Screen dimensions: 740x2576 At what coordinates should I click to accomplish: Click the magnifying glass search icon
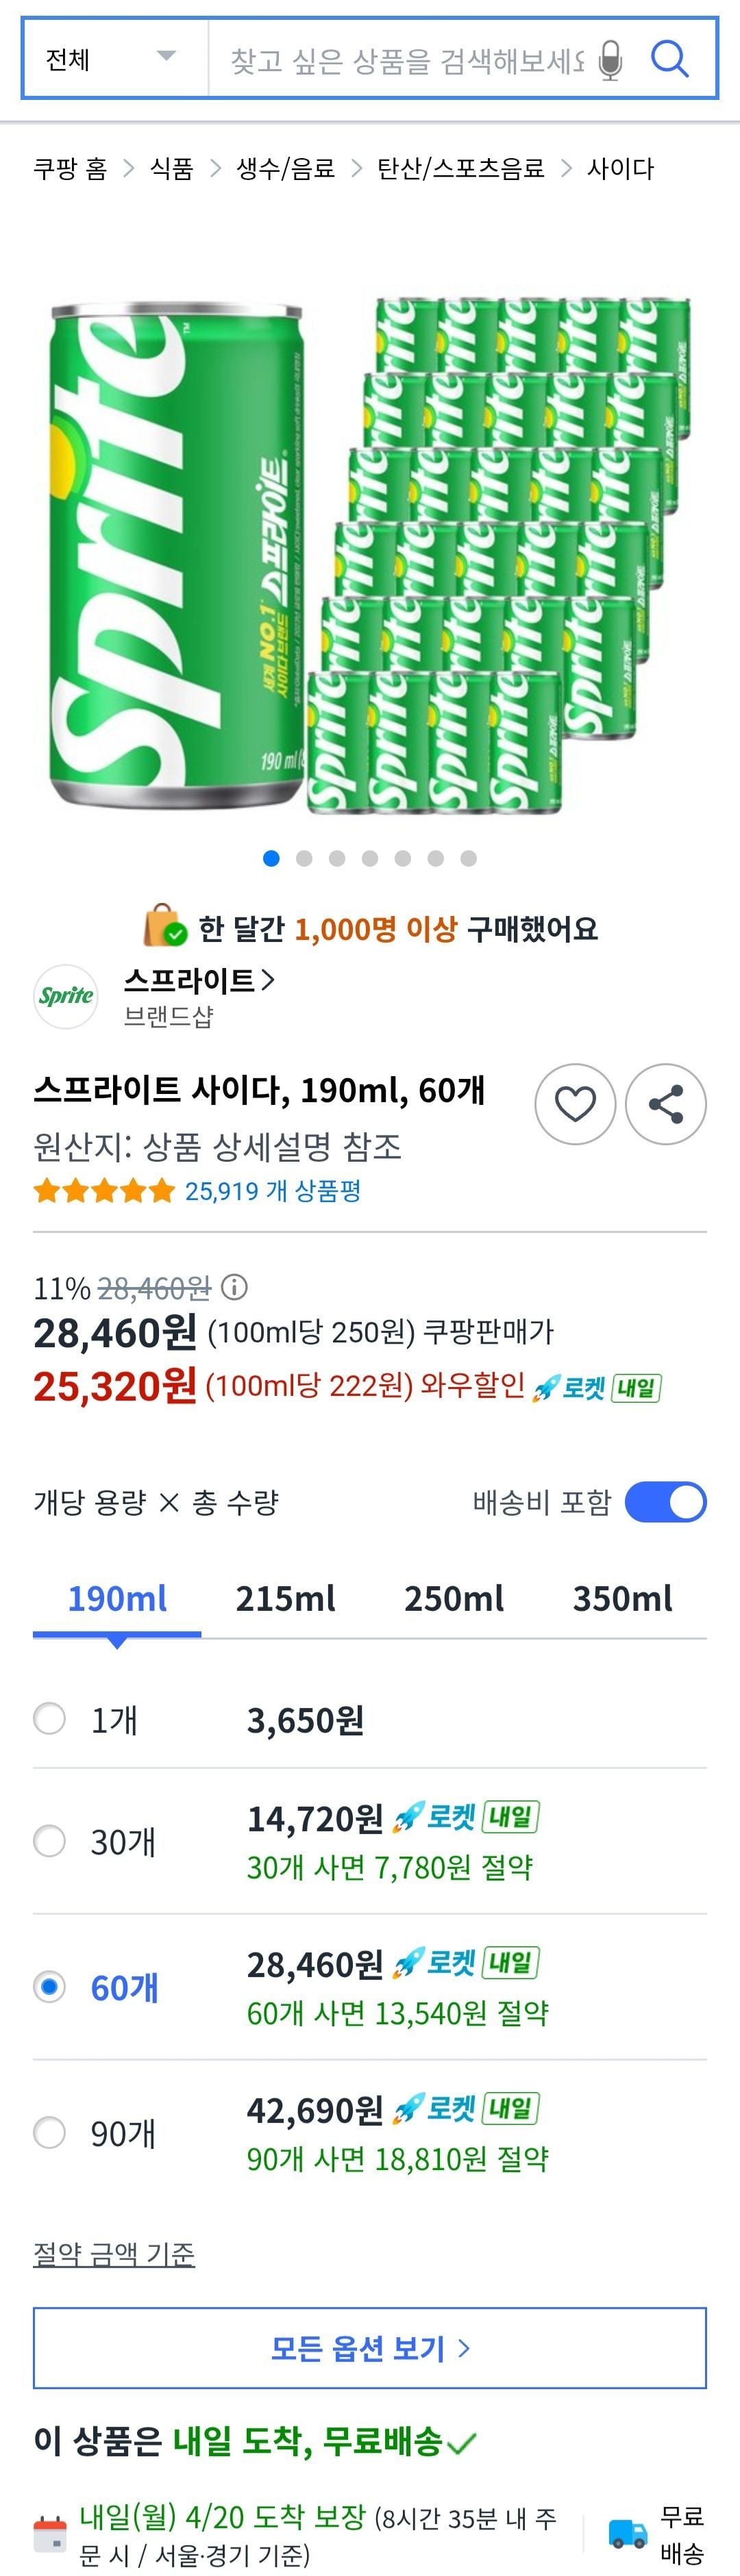[x=669, y=59]
